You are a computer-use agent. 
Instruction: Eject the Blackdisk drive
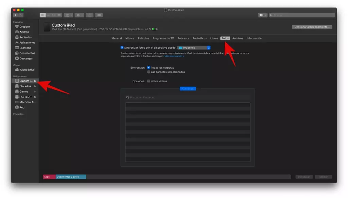35,86
